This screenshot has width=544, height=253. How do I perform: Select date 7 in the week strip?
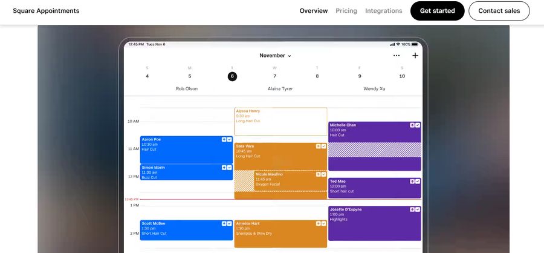tap(274, 76)
